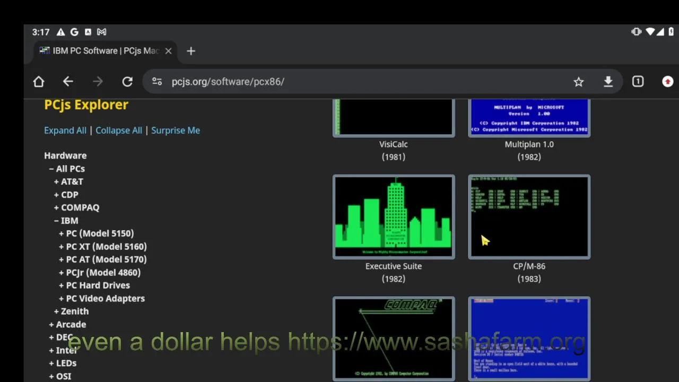This screenshot has height=382, width=679.
Task: Click the Surprise Me link
Action: [176, 131]
